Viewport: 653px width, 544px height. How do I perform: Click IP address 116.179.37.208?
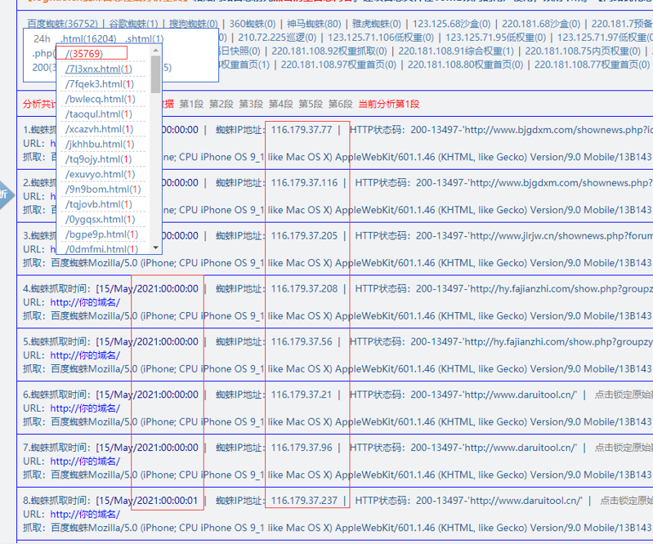tap(304, 288)
